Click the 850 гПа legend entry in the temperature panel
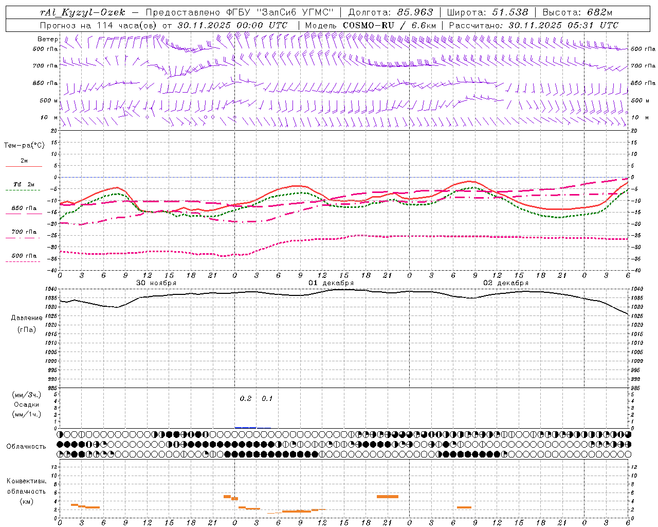The width and height of the screenshot is (658, 527). click(24, 208)
